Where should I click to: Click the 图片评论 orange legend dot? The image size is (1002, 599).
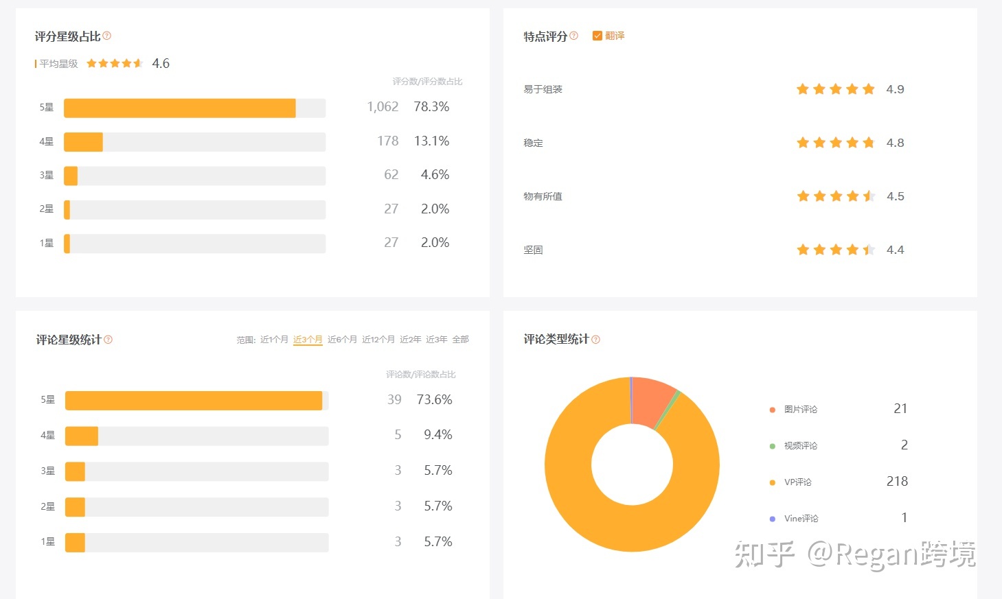pyautogui.click(x=773, y=410)
